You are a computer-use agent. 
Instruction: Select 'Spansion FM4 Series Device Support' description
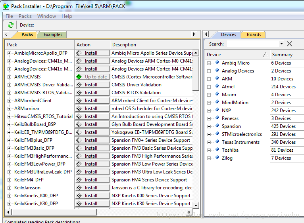(x=149, y=180)
